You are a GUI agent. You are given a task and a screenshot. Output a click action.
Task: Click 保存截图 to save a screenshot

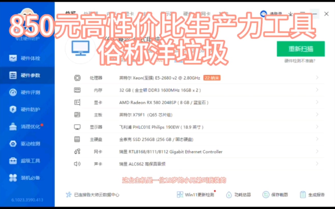tap(275, 195)
